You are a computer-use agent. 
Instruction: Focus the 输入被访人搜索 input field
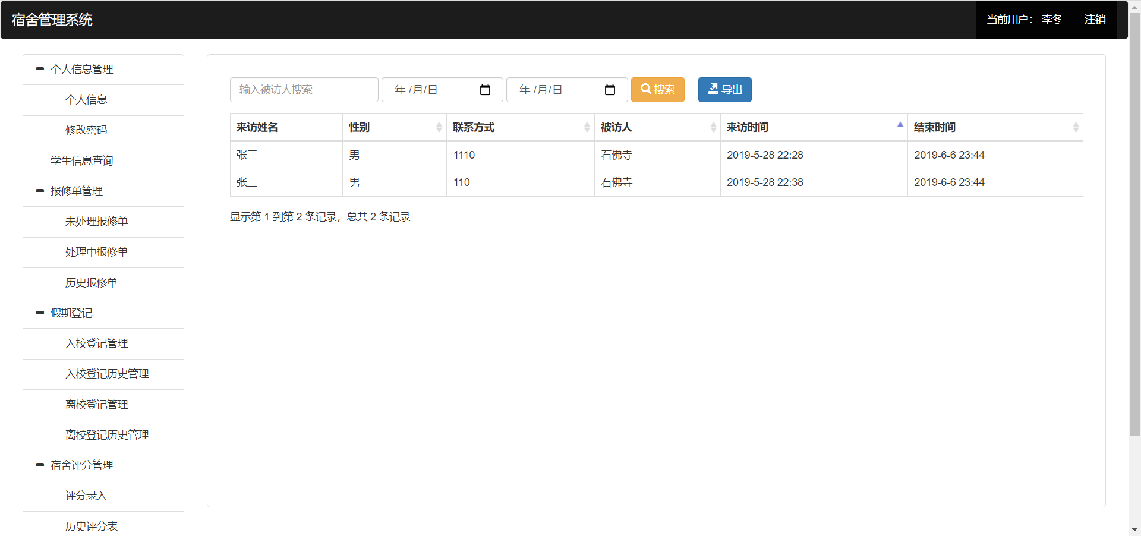click(304, 90)
